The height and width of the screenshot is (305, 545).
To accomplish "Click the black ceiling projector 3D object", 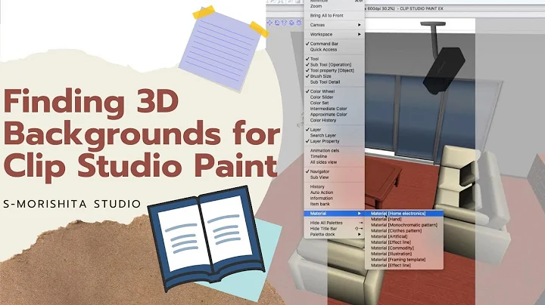I will [x=444, y=69].
